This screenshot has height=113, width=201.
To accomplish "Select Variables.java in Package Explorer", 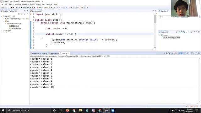I will click(16, 28).
